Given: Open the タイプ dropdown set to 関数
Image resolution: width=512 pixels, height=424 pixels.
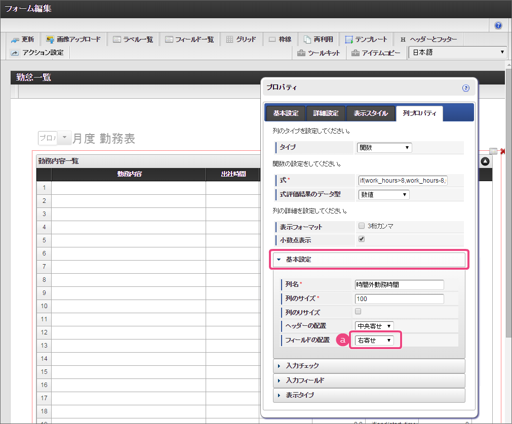Looking at the screenshot, I should (384, 148).
